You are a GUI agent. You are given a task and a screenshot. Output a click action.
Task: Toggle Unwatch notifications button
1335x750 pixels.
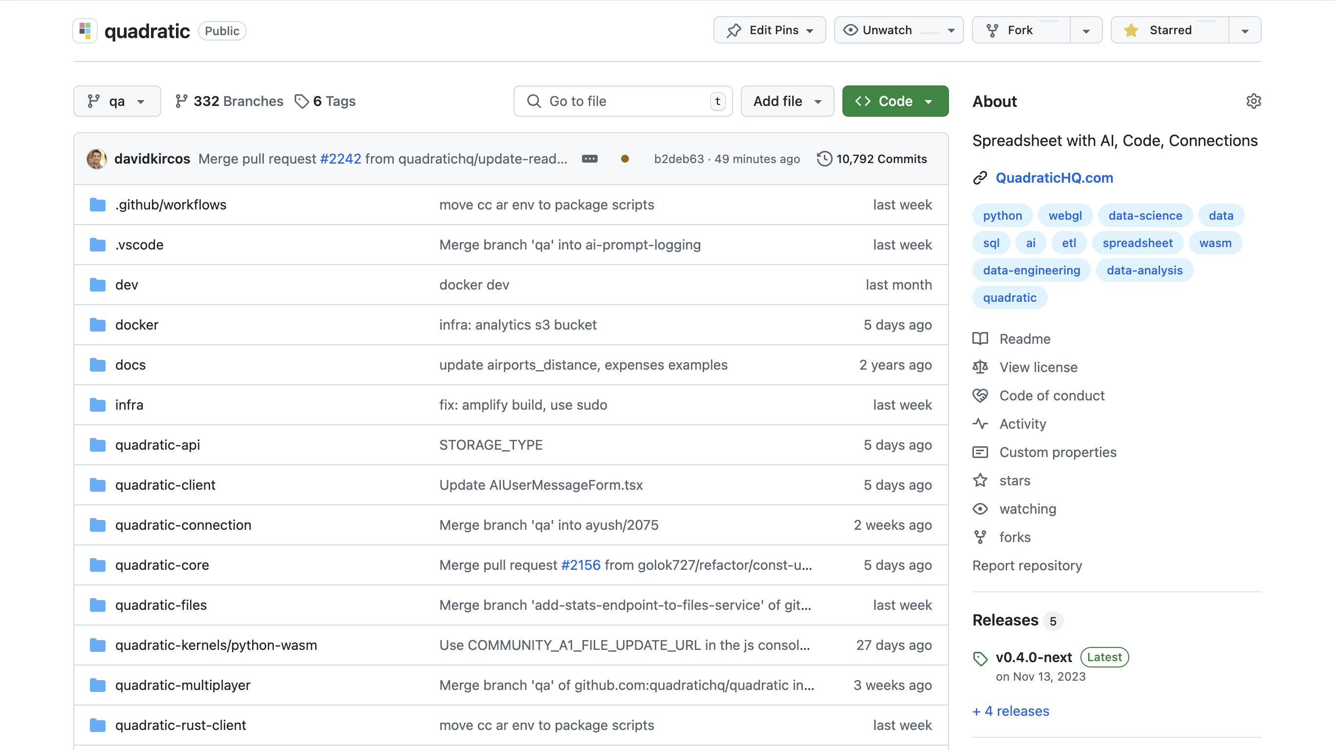click(x=898, y=30)
